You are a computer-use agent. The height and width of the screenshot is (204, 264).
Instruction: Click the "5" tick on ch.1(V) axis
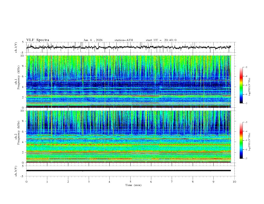click(x=23, y=42)
